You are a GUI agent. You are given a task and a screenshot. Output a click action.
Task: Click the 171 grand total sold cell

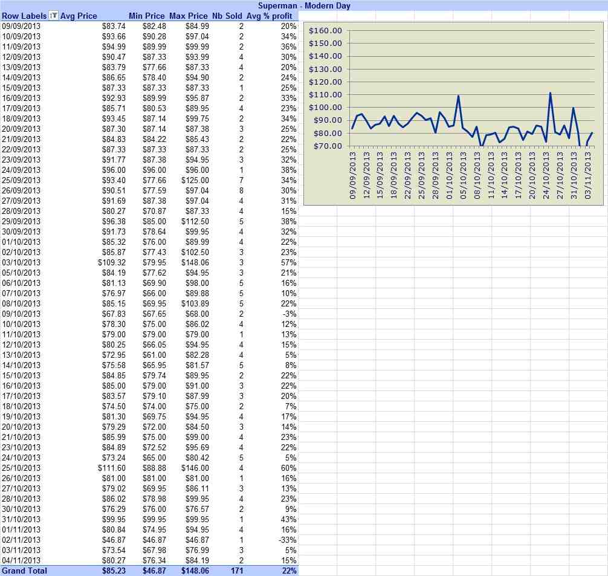point(237,571)
